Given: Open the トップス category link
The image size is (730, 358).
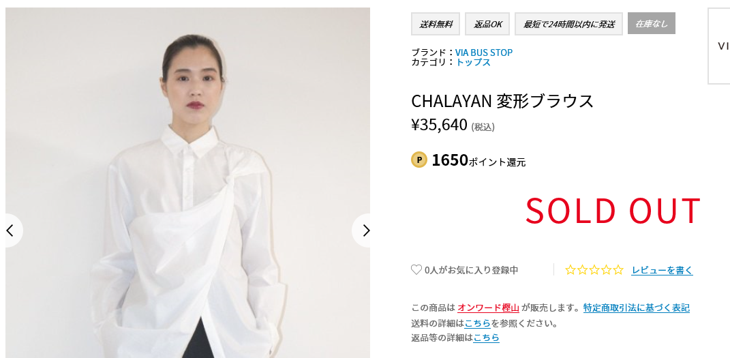Looking at the screenshot, I should tap(473, 62).
